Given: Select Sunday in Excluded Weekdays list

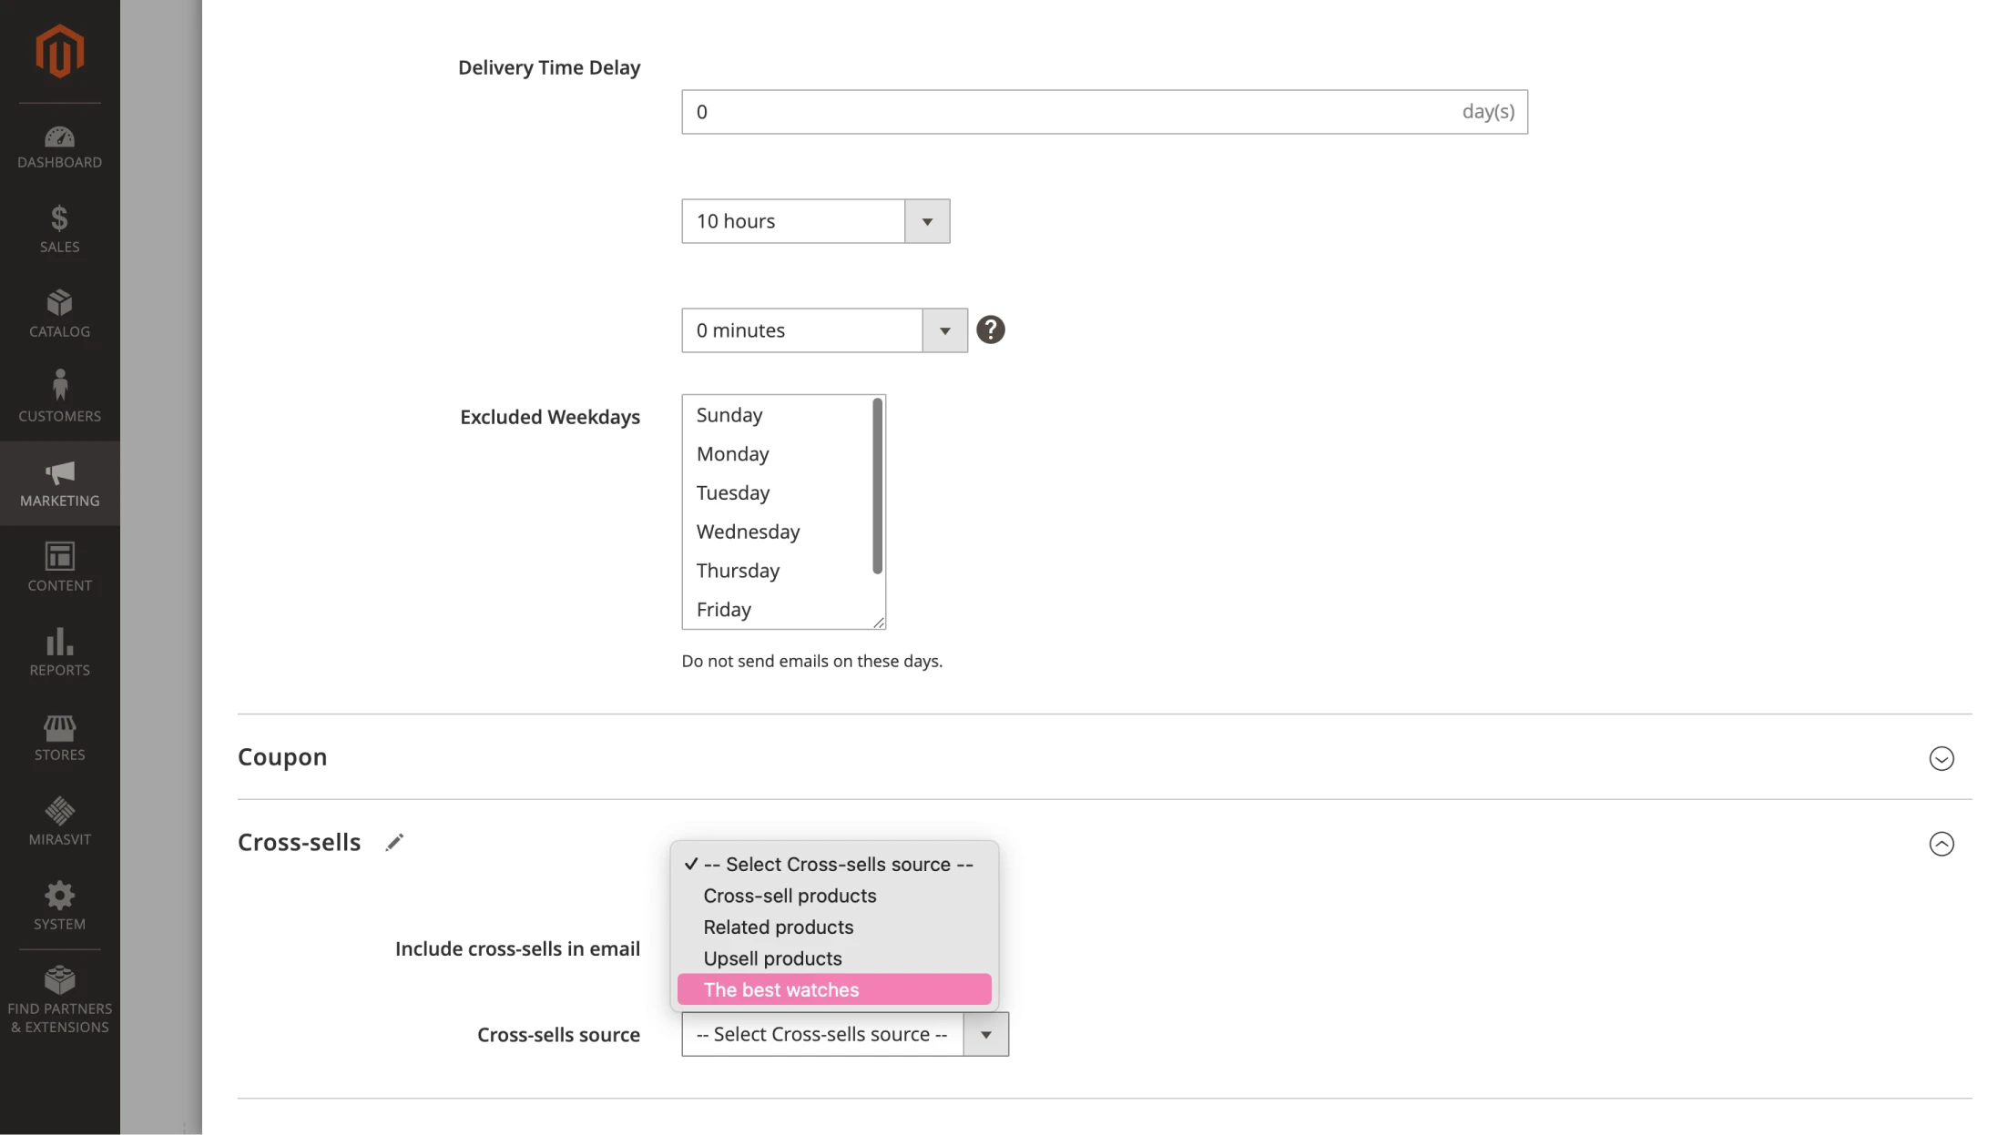Looking at the screenshot, I should pyautogui.click(x=729, y=415).
